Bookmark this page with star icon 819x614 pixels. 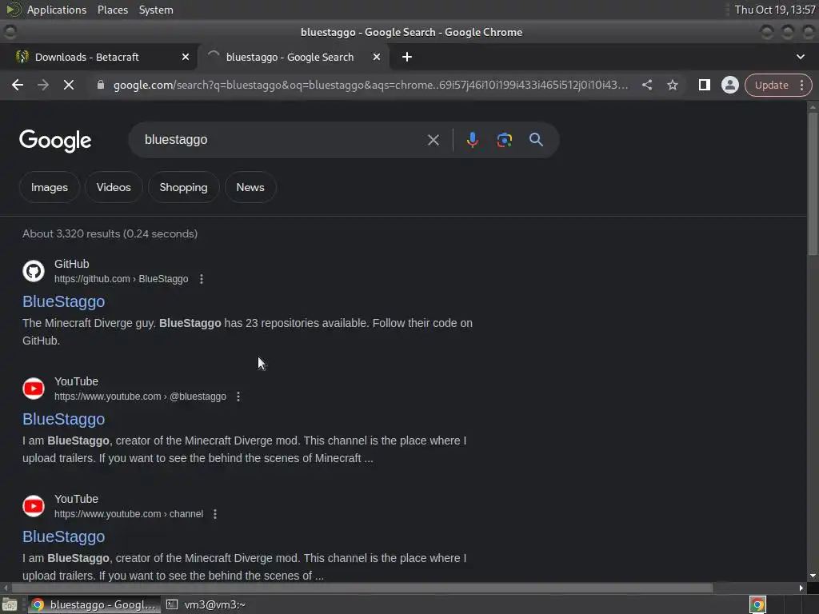point(672,85)
